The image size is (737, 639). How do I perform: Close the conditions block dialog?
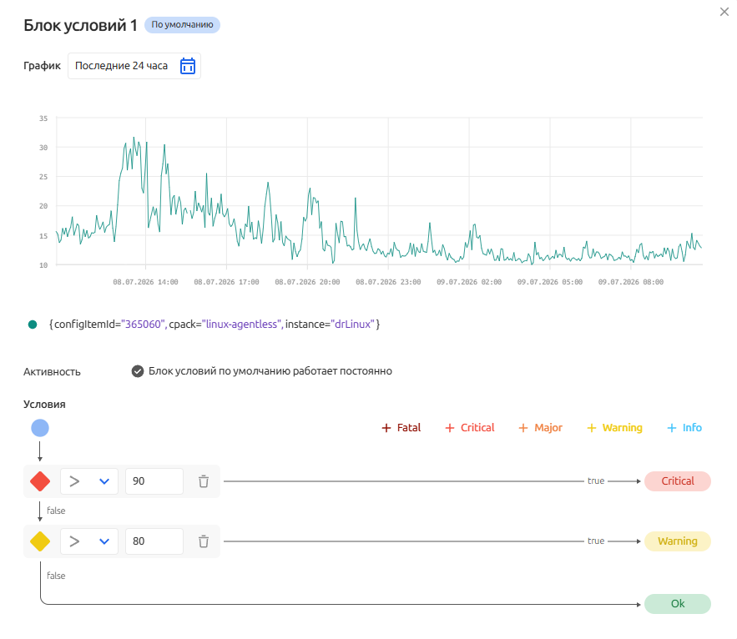[x=724, y=12]
